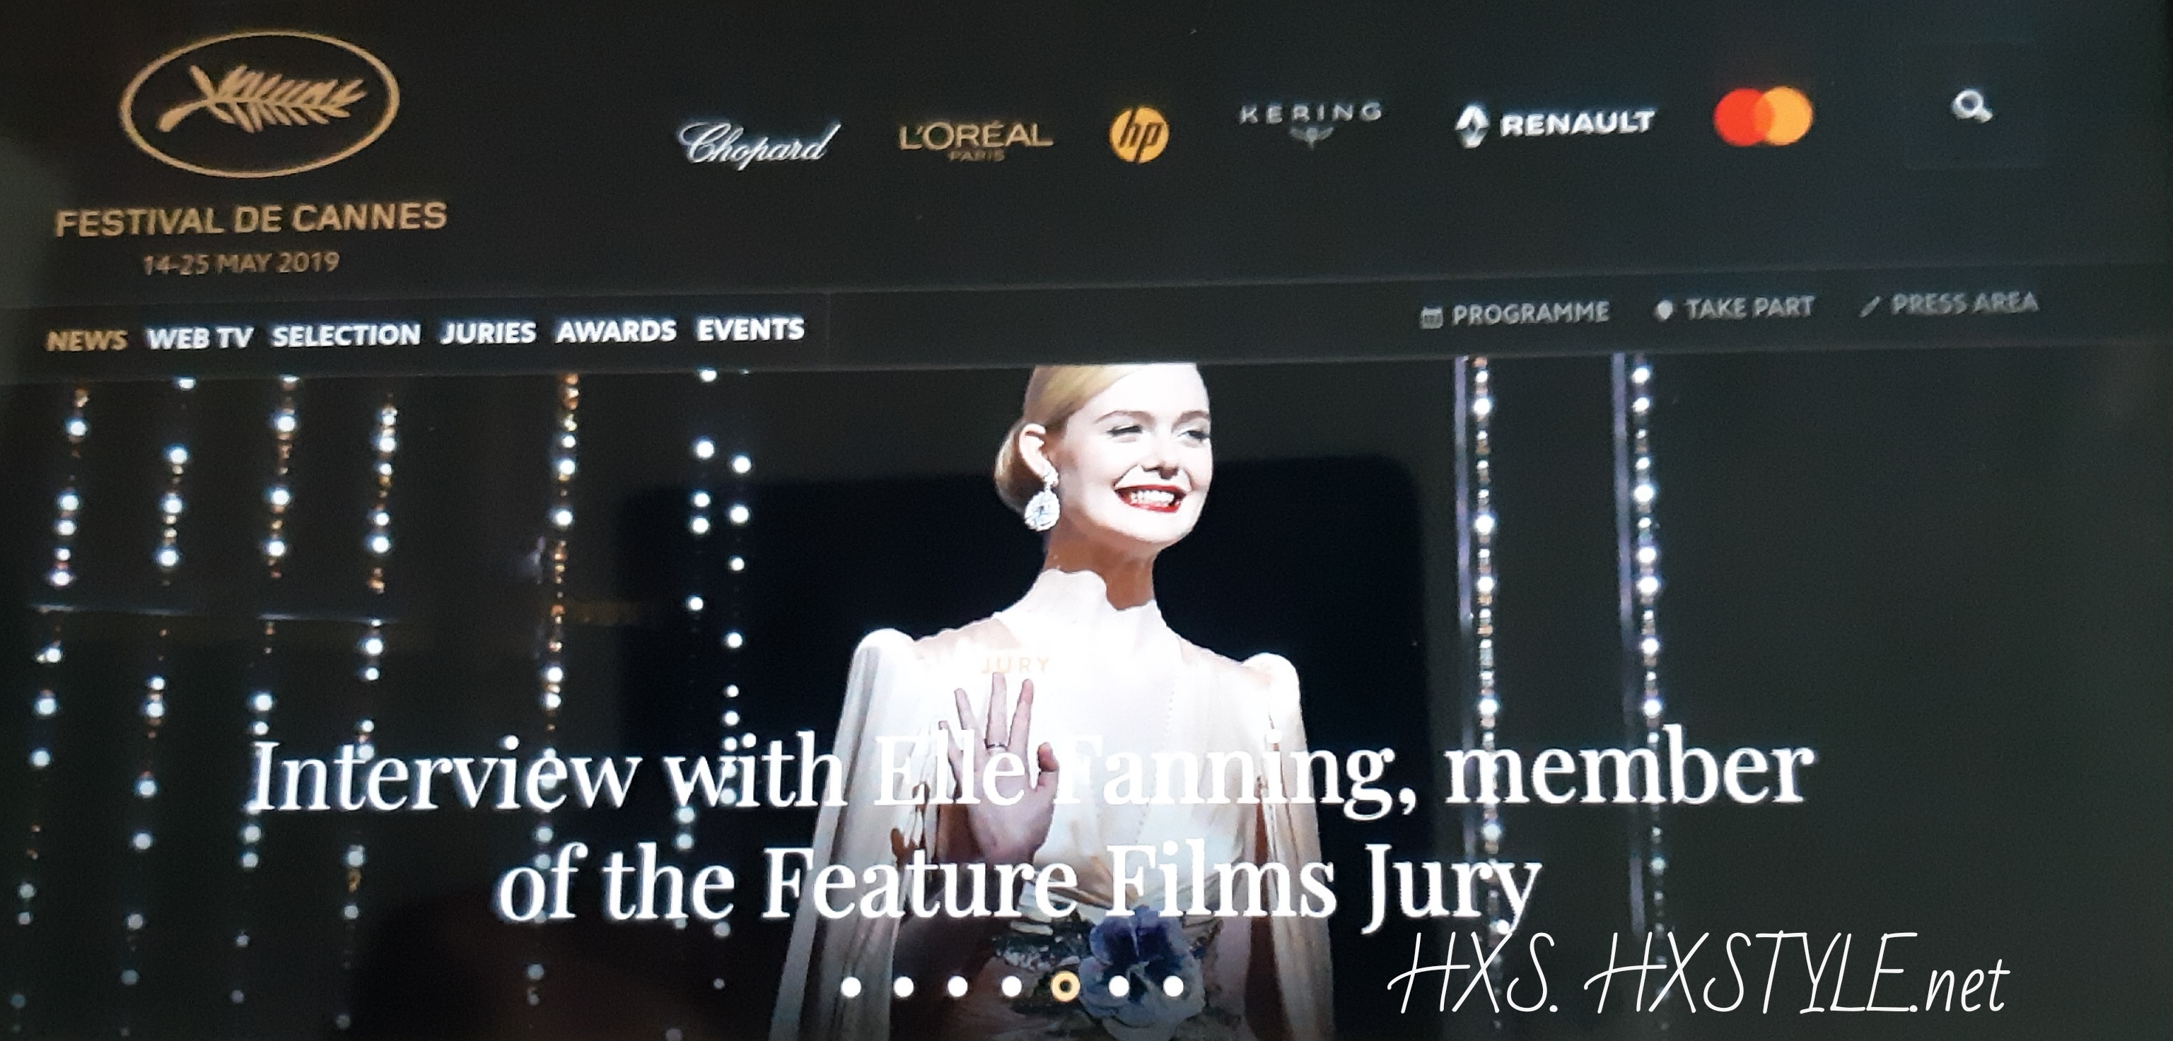
Task: Open the Web TV menu item
Action: pyautogui.click(x=200, y=338)
